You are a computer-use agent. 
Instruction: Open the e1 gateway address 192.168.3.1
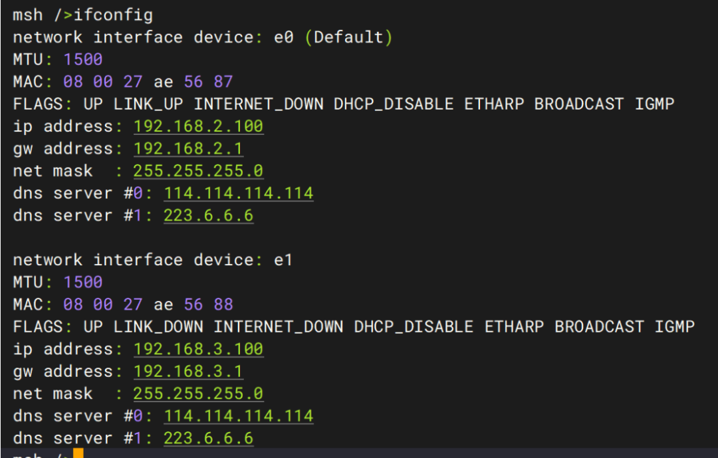pyautogui.click(x=188, y=371)
